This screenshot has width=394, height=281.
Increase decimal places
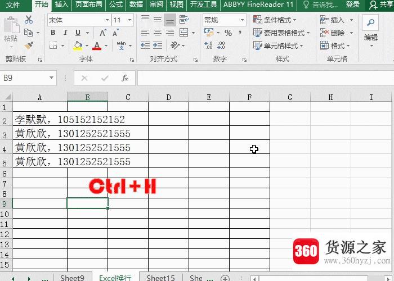(209, 46)
